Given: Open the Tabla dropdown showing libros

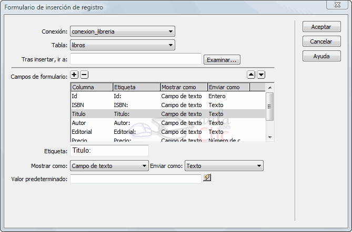Looking at the screenshot, I should (123, 45).
